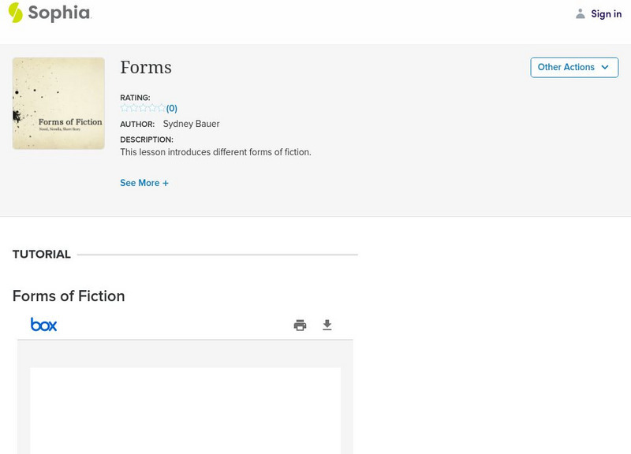
Task: Click the chevron on Other Actions
Action: [x=605, y=67]
